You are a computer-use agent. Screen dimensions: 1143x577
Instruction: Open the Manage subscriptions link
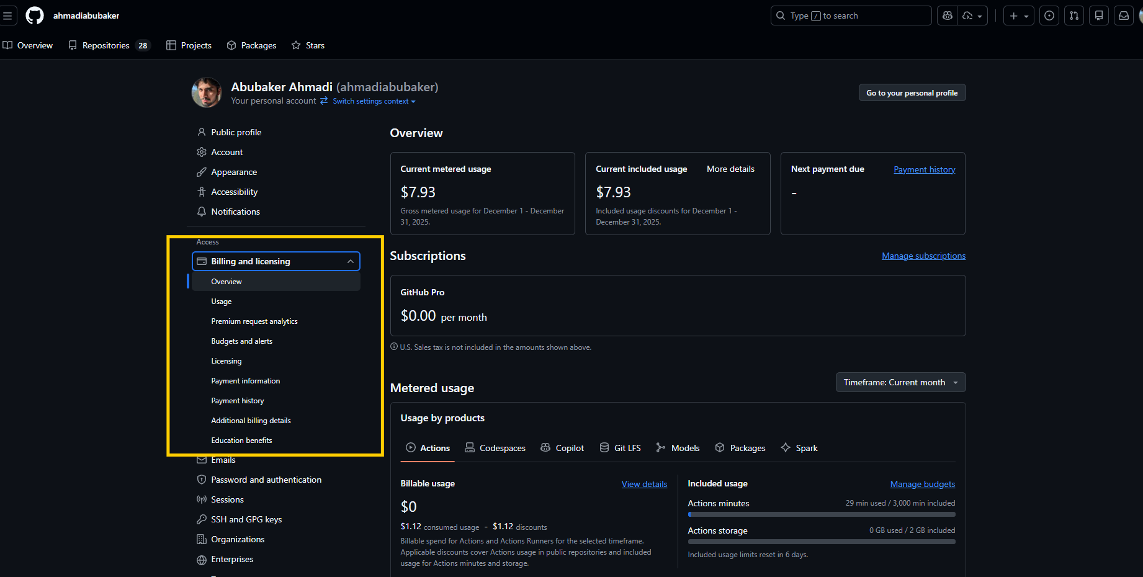923,256
